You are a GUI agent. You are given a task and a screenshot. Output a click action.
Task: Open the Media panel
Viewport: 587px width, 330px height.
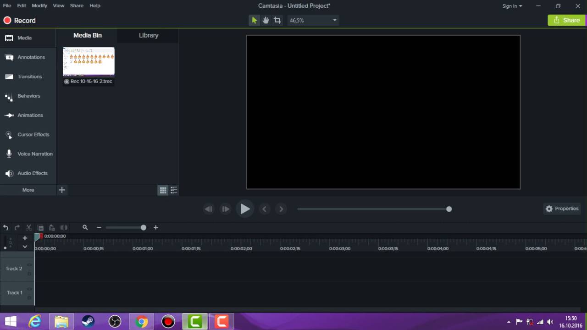click(28, 38)
